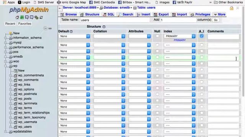
Task: Check Null checkbox in the highlighted green row
Action: click(x=157, y=57)
